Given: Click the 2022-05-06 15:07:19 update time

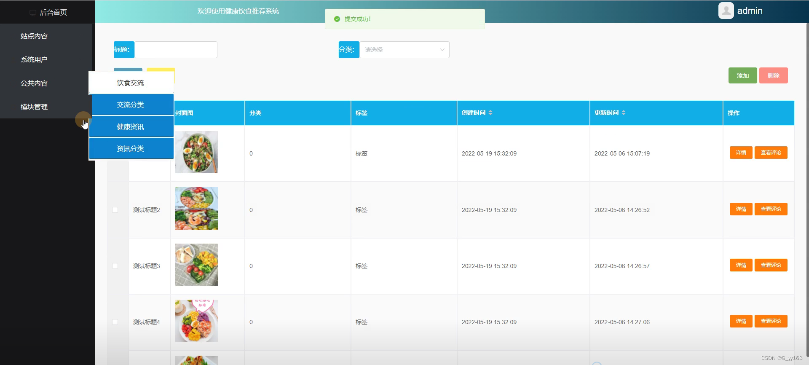Looking at the screenshot, I should tap(622, 153).
